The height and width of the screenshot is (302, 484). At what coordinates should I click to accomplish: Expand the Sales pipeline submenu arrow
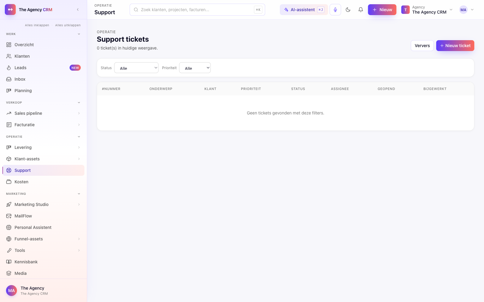click(79, 113)
